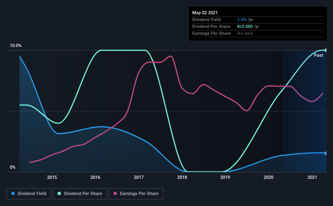Toggle the Earnings Per Share legend button
Image resolution: width=333 pixels, height=206 pixels.
136,194
